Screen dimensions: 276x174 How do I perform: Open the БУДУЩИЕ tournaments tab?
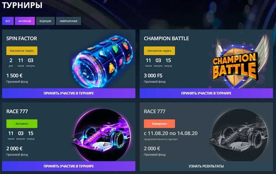pyautogui.click(x=45, y=21)
